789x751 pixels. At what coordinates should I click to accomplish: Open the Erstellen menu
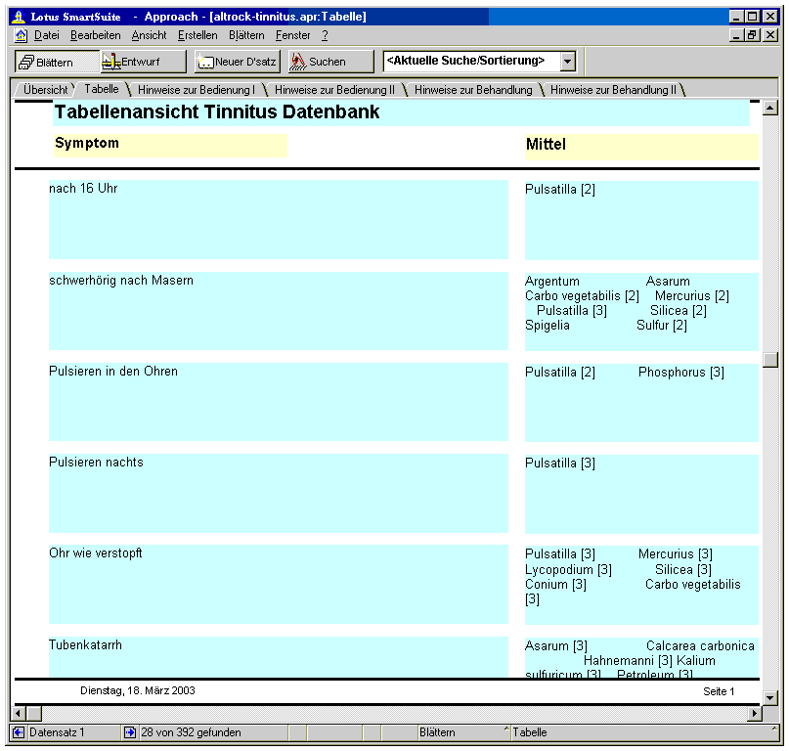point(197,35)
